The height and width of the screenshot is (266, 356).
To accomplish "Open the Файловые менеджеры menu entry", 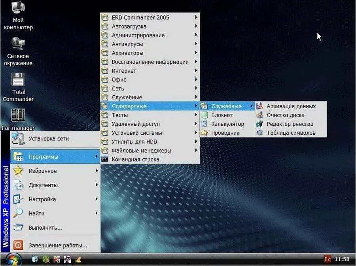I will pyautogui.click(x=150, y=150).
